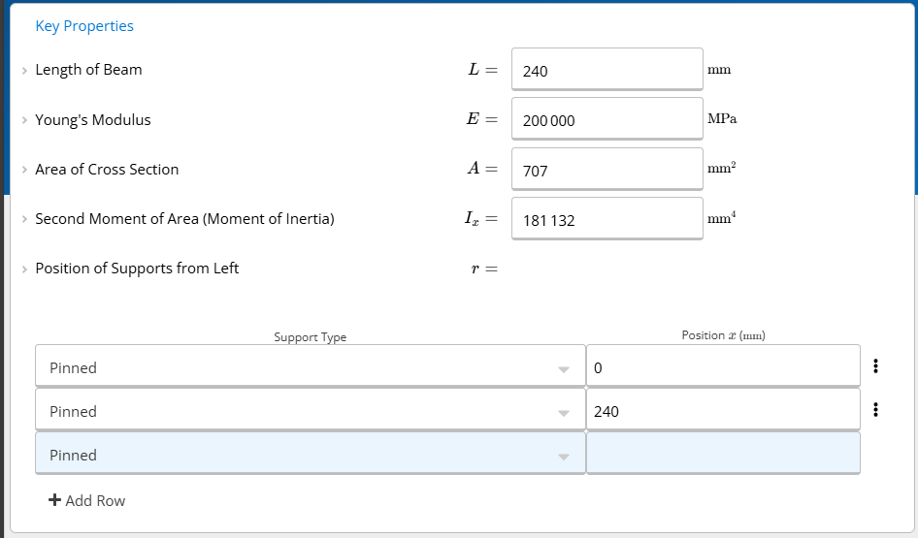Click the plus icon beside Add Row
Screen dimensions: 918x538
pos(54,500)
